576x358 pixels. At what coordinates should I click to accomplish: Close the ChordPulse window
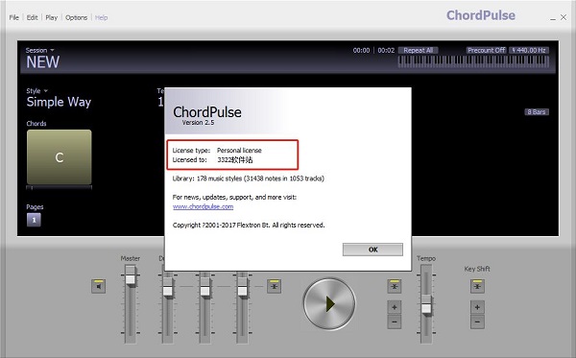click(x=564, y=17)
